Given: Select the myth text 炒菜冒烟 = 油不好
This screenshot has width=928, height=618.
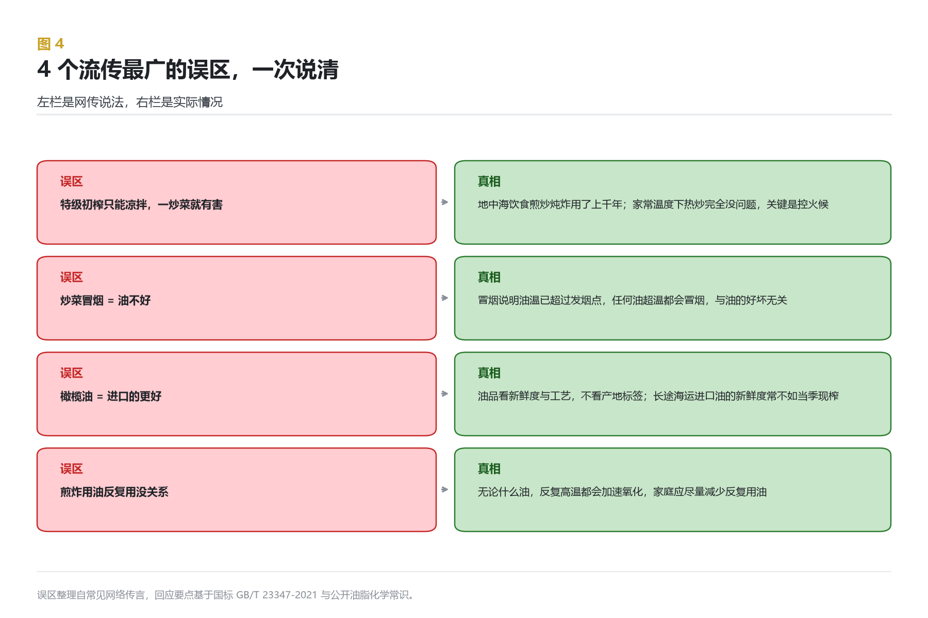Looking at the screenshot, I should (x=105, y=300).
